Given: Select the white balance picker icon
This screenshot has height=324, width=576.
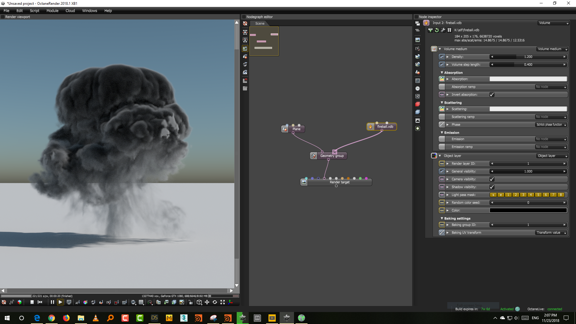Looking at the screenshot, I should click(x=85, y=302).
